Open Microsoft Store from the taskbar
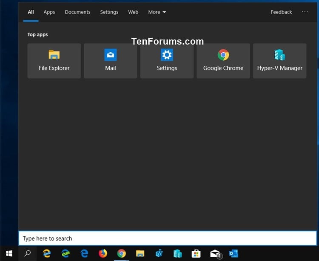 196,253
